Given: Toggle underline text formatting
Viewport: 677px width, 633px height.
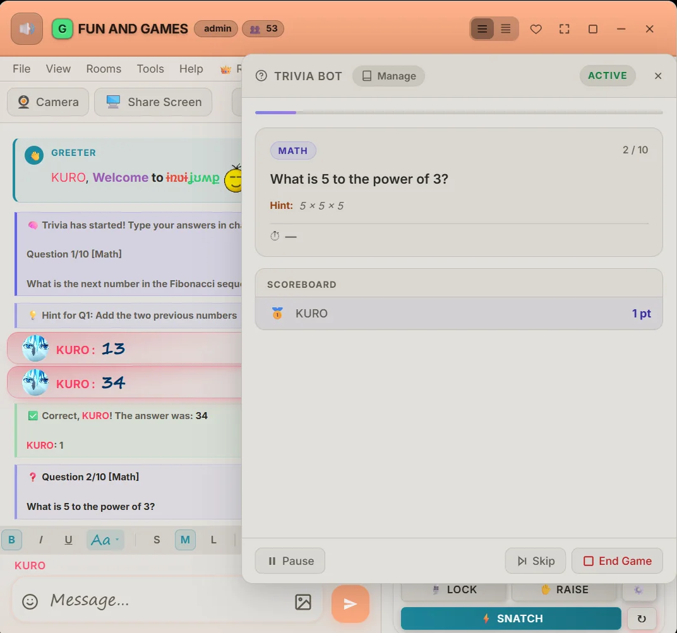Looking at the screenshot, I should (68, 540).
